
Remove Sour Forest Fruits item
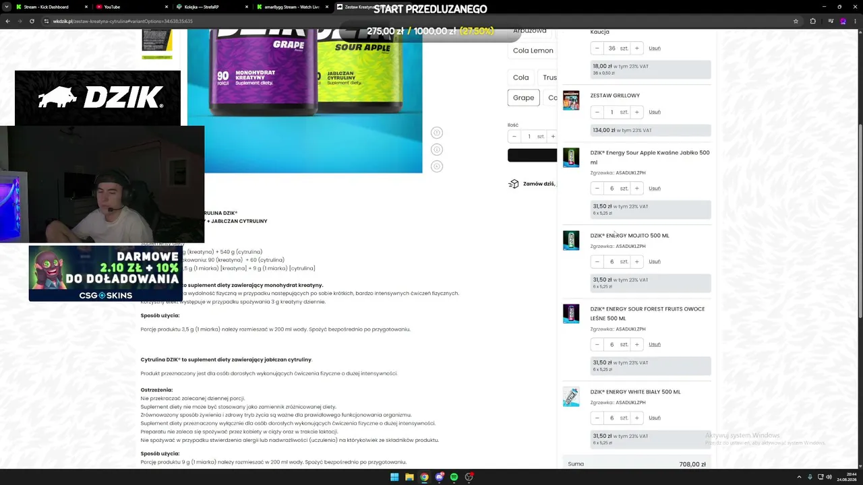(x=655, y=344)
